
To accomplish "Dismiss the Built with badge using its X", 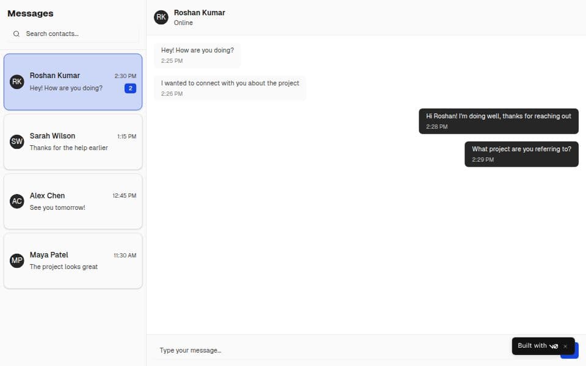I will pyautogui.click(x=565, y=346).
